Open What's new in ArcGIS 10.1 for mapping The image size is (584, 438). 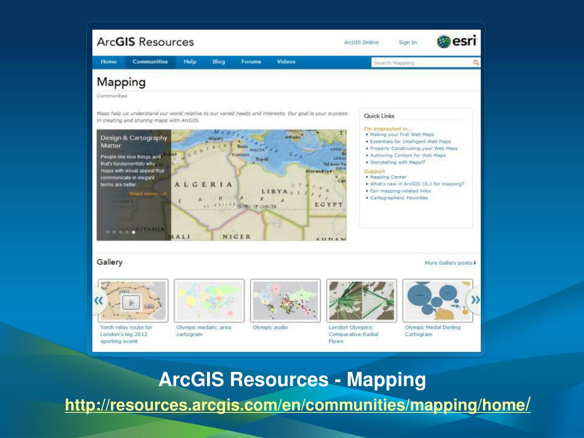417,184
